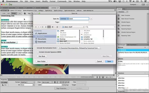The height and width of the screenshot is (93, 149).
Task: Click the Tags input field
Action: [74, 22]
